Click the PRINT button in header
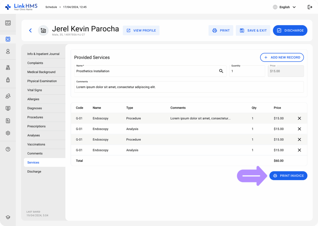Screen dimensions: 318x226 221,30
